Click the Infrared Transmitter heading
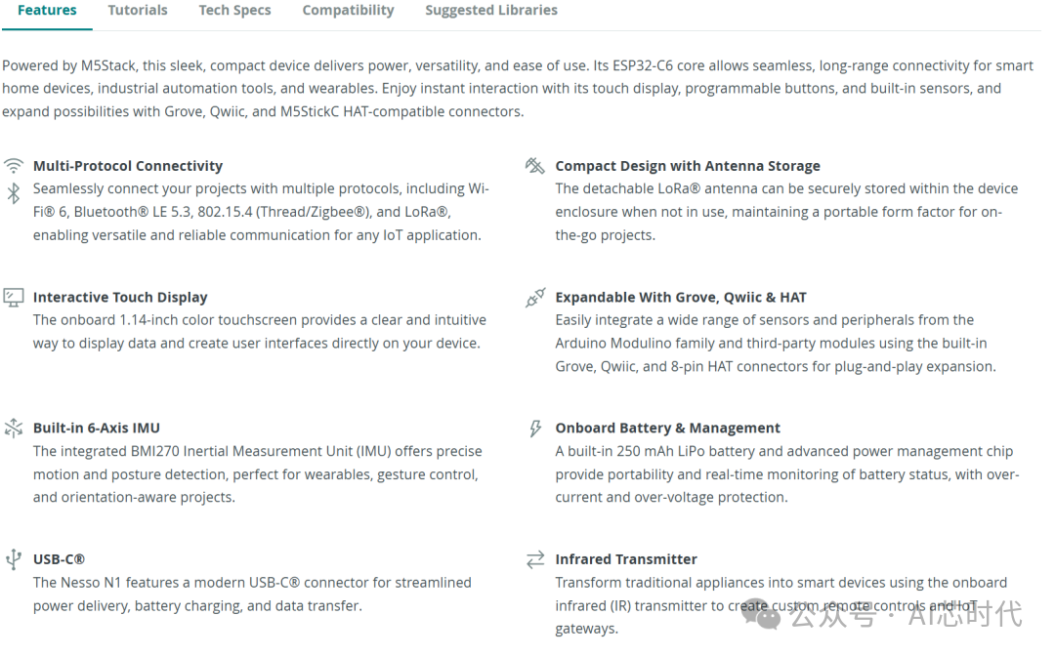 click(x=626, y=559)
